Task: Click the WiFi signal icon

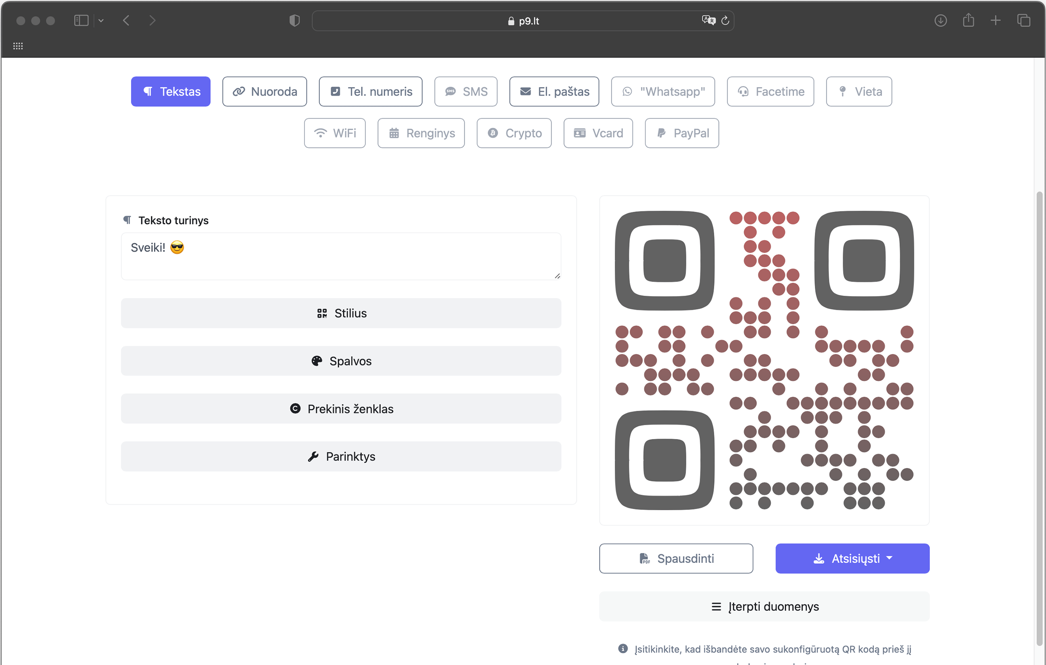Action: coord(320,133)
